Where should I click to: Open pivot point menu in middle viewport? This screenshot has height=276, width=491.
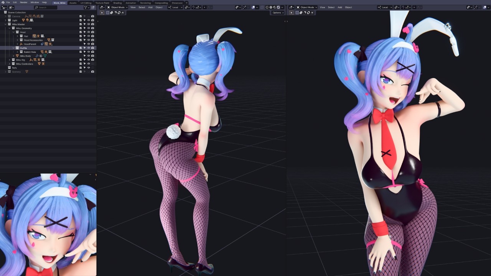pyautogui.click(x=187, y=7)
